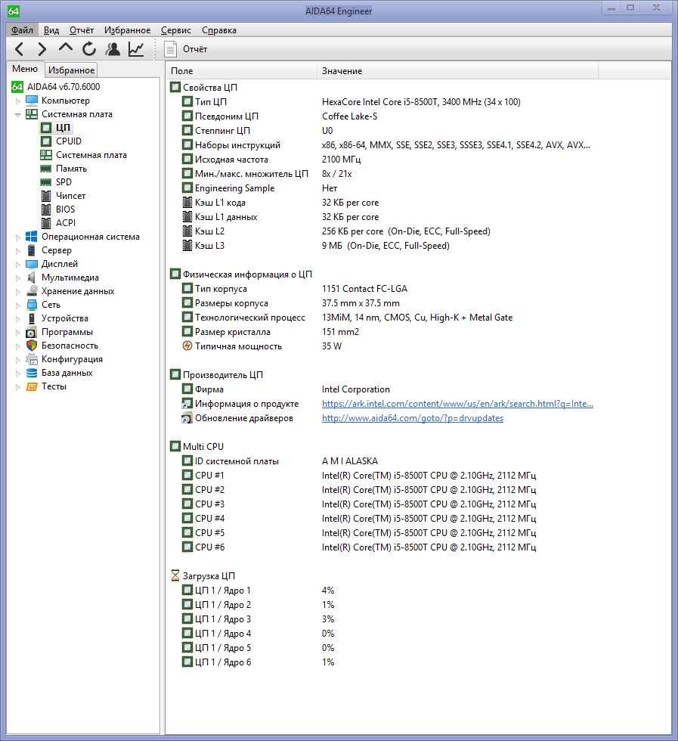Open the Отчёт menu in menu bar
Screen dimensions: 678x741
click(82, 30)
